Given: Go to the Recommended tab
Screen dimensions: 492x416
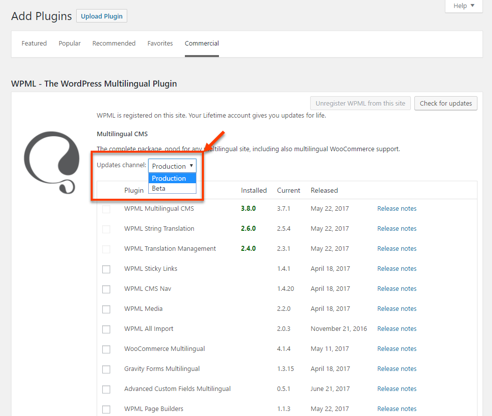Looking at the screenshot, I should click(114, 43).
